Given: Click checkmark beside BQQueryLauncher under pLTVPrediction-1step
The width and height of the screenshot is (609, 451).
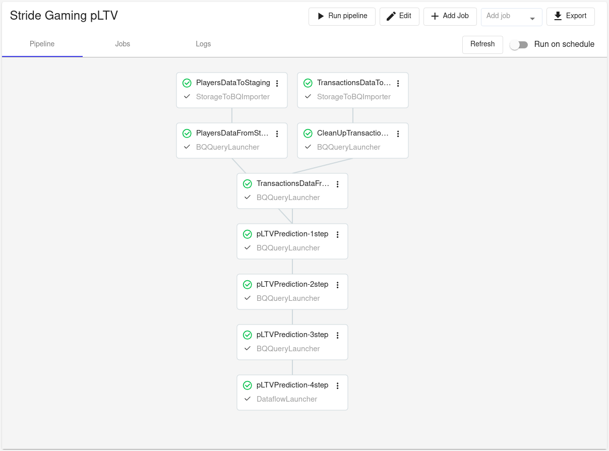Looking at the screenshot, I should 248,248.
